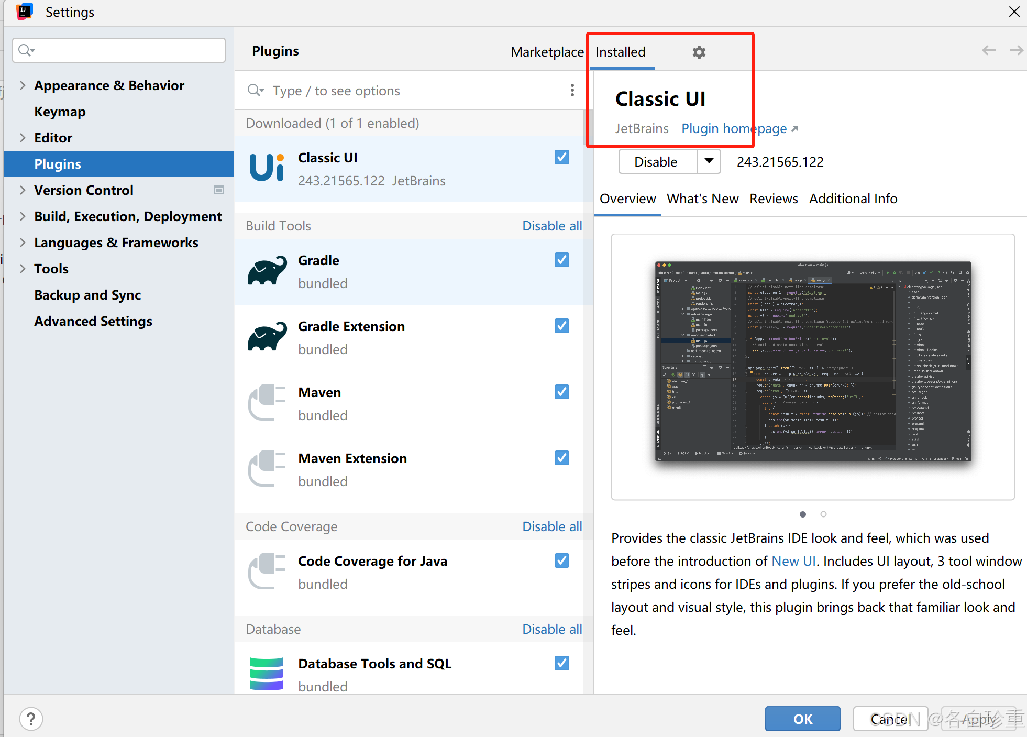Screen dimensions: 1027x737
Task: Toggle the Gradle Extension checkbox
Action: pyautogui.click(x=561, y=326)
